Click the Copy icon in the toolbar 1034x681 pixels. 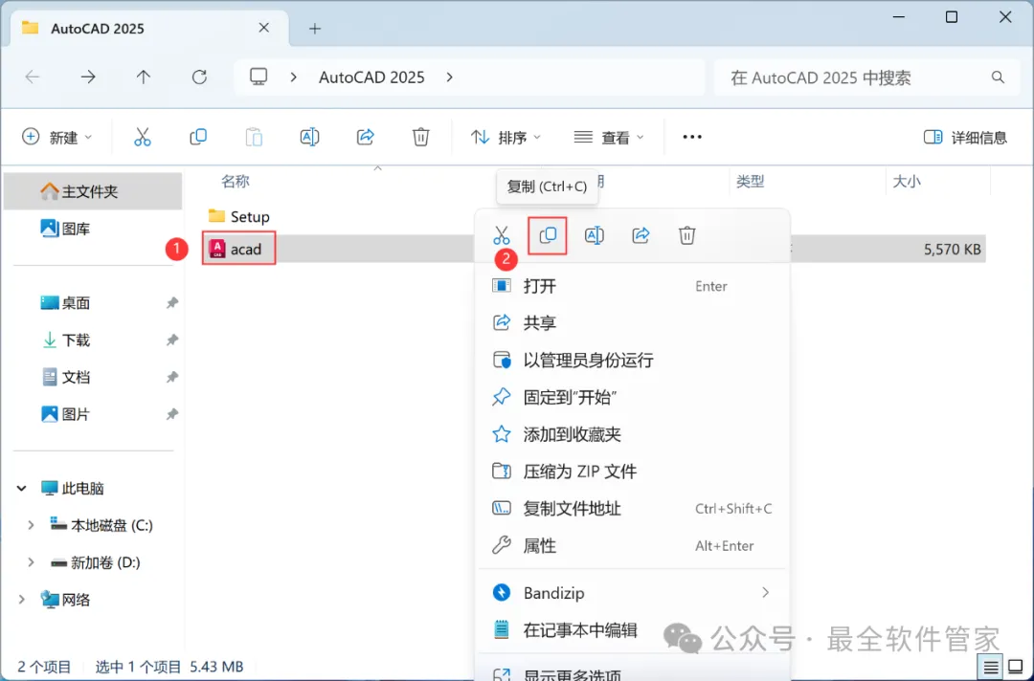(198, 137)
